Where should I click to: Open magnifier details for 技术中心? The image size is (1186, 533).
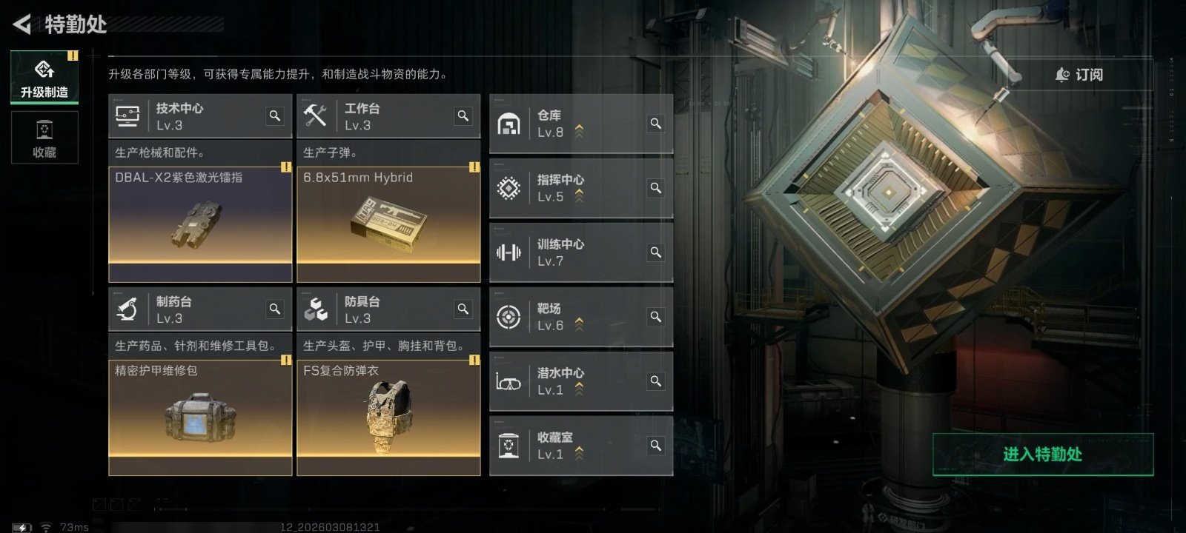[275, 116]
